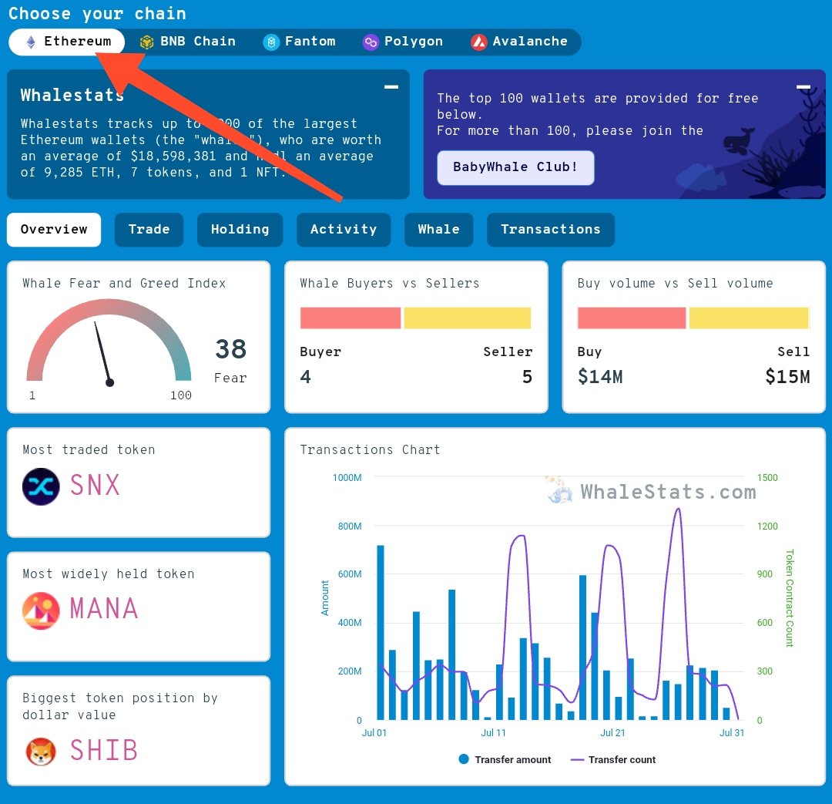
Task: Click the Avalanche logo icon
Action: point(478,42)
